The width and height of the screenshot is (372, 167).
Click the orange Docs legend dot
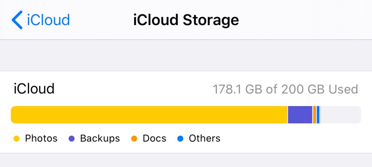click(x=134, y=139)
